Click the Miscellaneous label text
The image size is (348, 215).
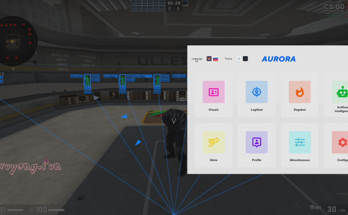click(300, 160)
